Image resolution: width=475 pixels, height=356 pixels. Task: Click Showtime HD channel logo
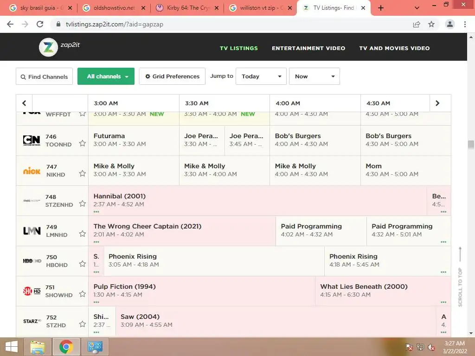coord(32,291)
